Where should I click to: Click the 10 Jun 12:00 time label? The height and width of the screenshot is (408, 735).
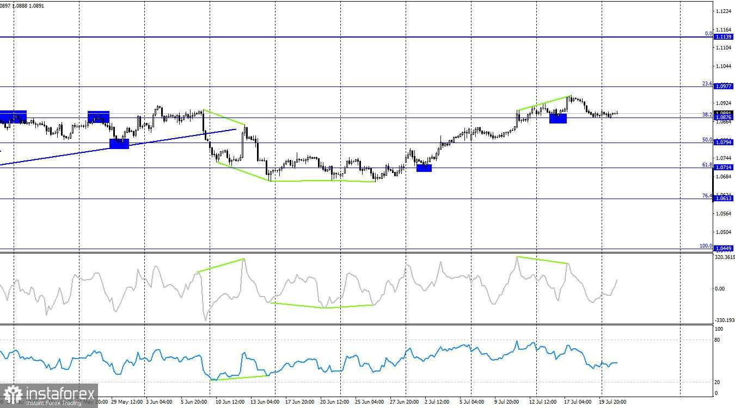click(x=229, y=403)
